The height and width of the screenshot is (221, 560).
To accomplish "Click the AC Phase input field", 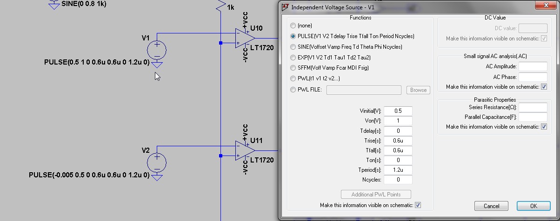I will coord(533,77).
